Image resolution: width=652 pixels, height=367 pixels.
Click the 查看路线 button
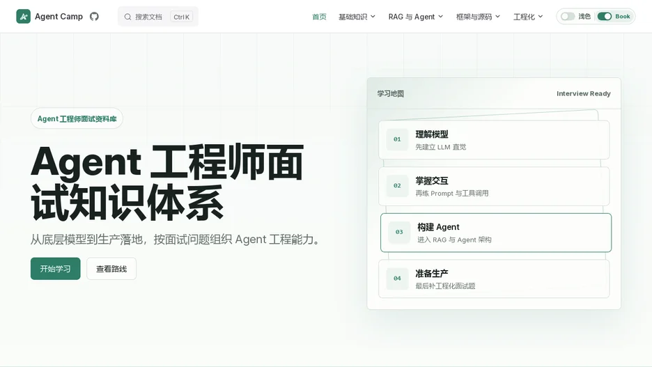tap(111, 269)
